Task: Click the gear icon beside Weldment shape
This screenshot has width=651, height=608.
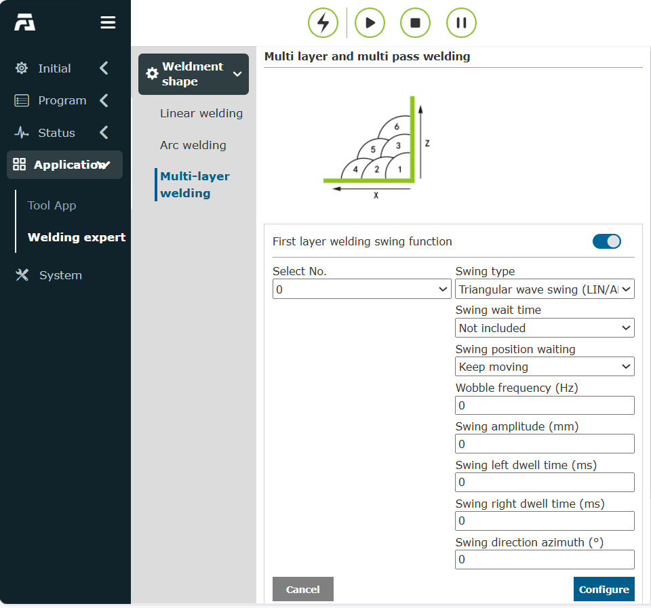Action: pos(153,74)
